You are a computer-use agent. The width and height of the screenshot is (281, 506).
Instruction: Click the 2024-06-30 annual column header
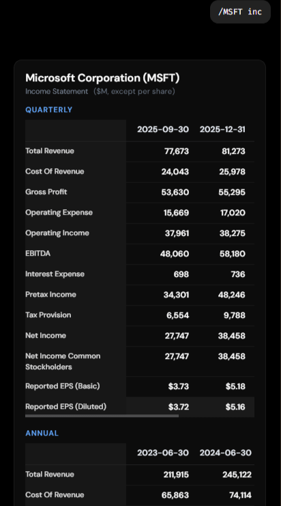point(225,453)
